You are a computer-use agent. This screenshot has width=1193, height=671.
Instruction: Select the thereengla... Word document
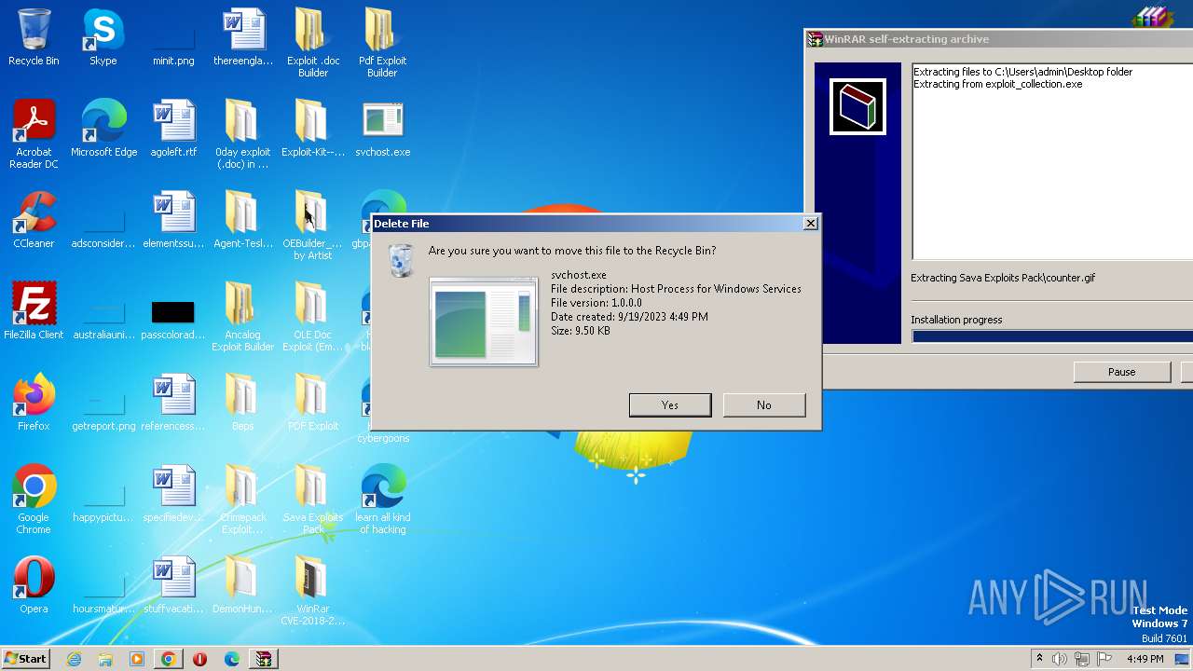pyautogui.click(x=243, y=37)
